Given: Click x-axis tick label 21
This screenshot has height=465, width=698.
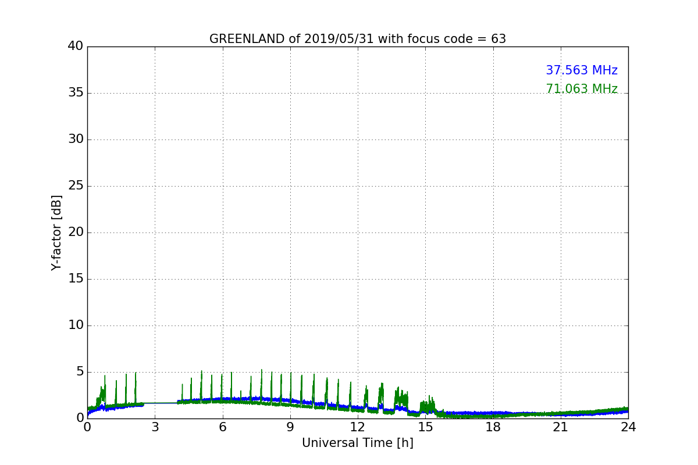Looking at the screenshot, I should pos(561,427).
